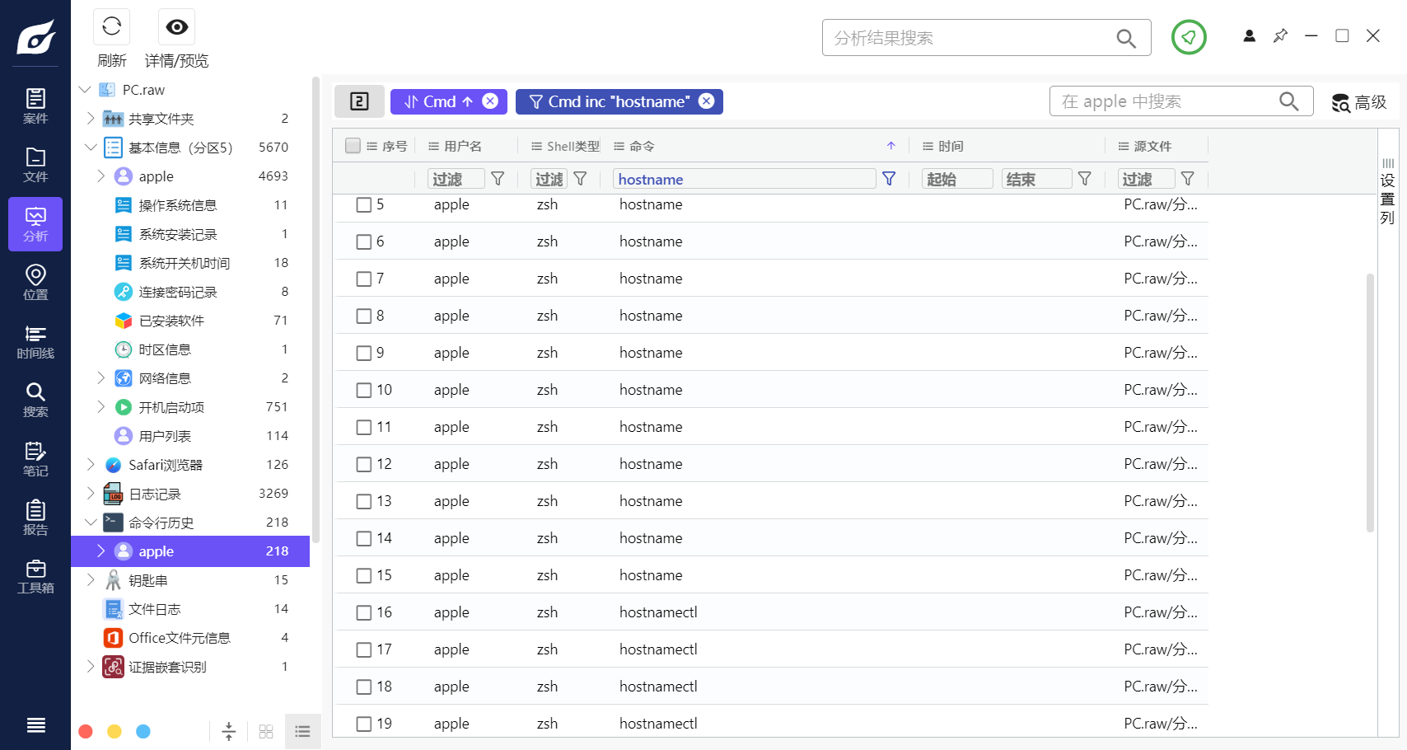
Task: Click the magnifier in 分析结果搜索 box
Action: [x=1126, y=38]
